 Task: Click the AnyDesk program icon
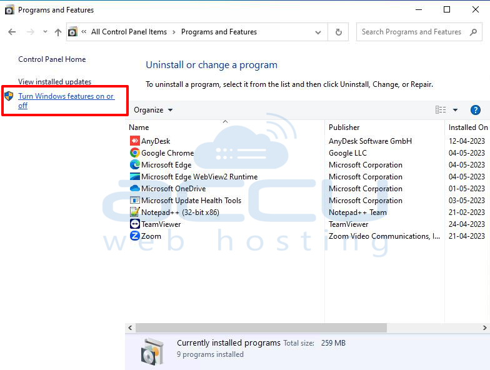point(135,141)
